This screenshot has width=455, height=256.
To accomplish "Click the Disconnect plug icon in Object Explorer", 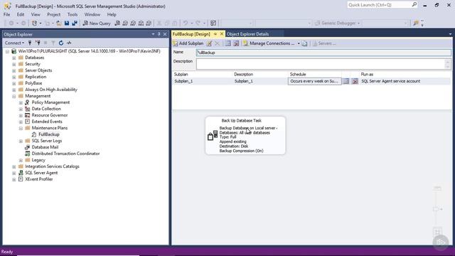I will pos(38,43).
